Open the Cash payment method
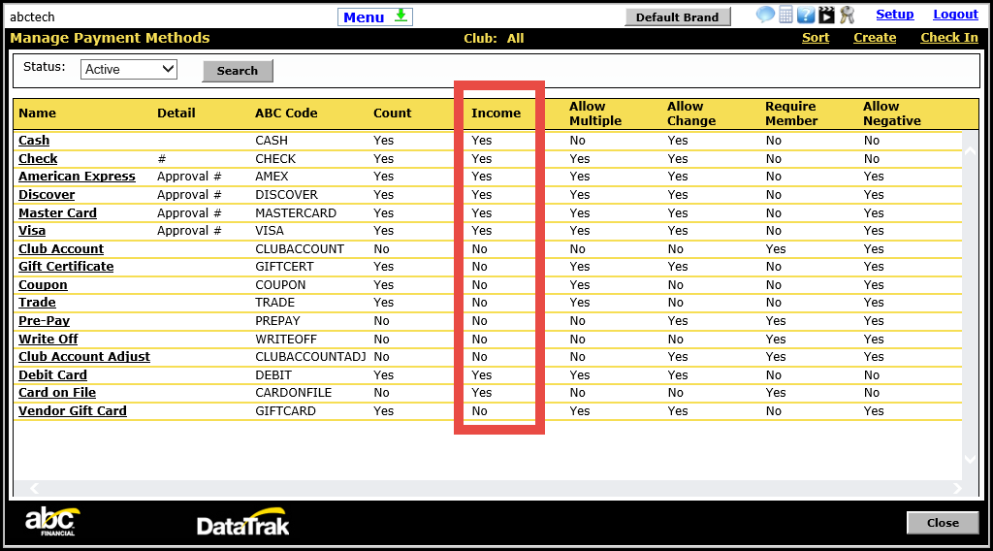993x551 pixels. 34,140
